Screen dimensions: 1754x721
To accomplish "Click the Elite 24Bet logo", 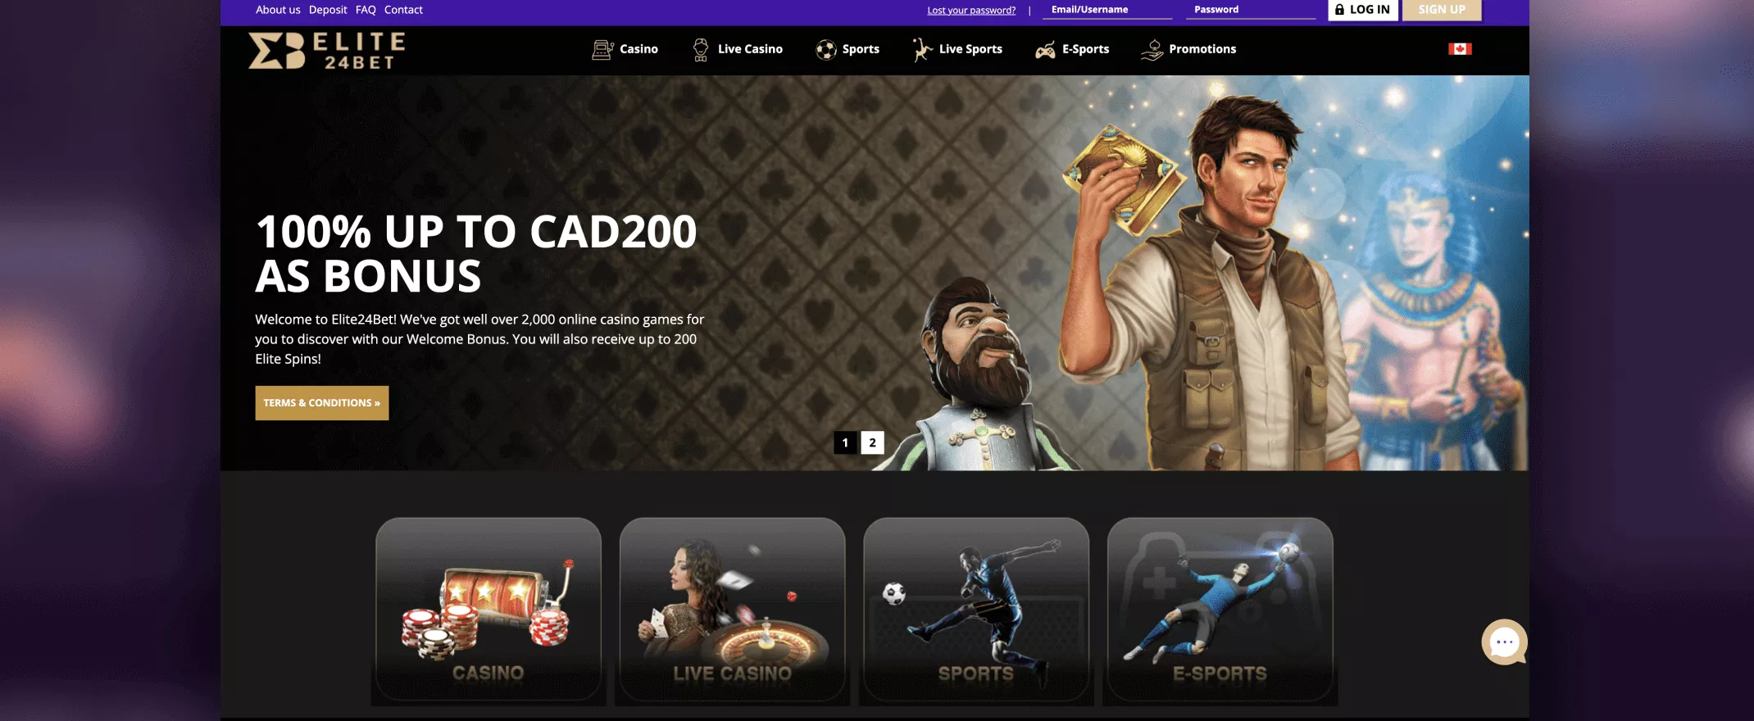I will point(326,50).
